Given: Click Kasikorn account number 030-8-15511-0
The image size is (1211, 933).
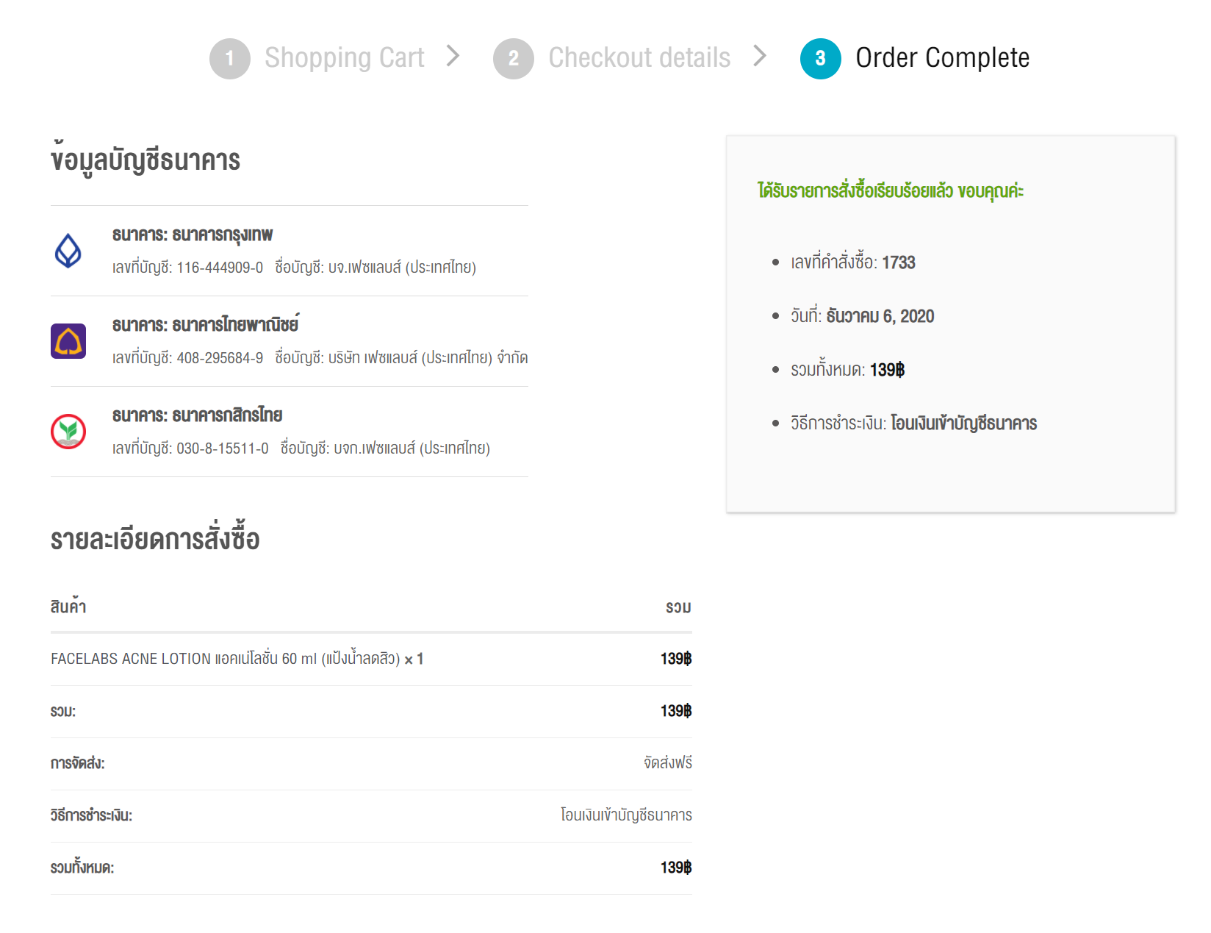Looking at the screenshot, I should pos(222,448).
